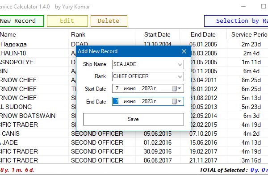Click End Date cell 15.06.2016

coord(203,142)
